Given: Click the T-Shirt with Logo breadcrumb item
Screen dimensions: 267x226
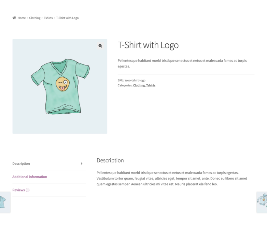Looking at the screenshot, I should (x=67, y=18).
